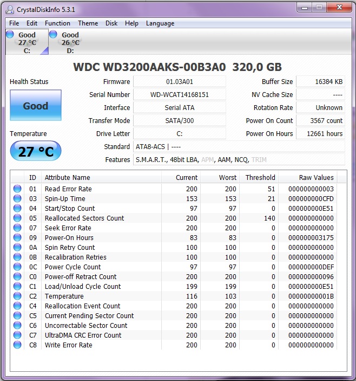Screen dimensions: 356x381
Task: Click the drive title WDC WD3200AAKS-00B3A0
Action: tap(150, 67)
